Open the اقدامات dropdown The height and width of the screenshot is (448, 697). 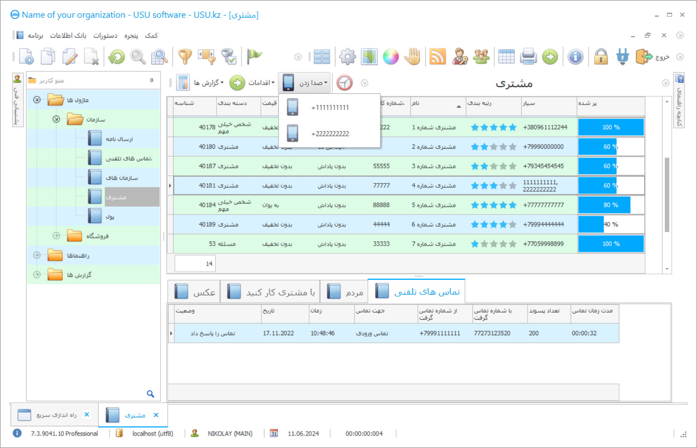point(260,83)
